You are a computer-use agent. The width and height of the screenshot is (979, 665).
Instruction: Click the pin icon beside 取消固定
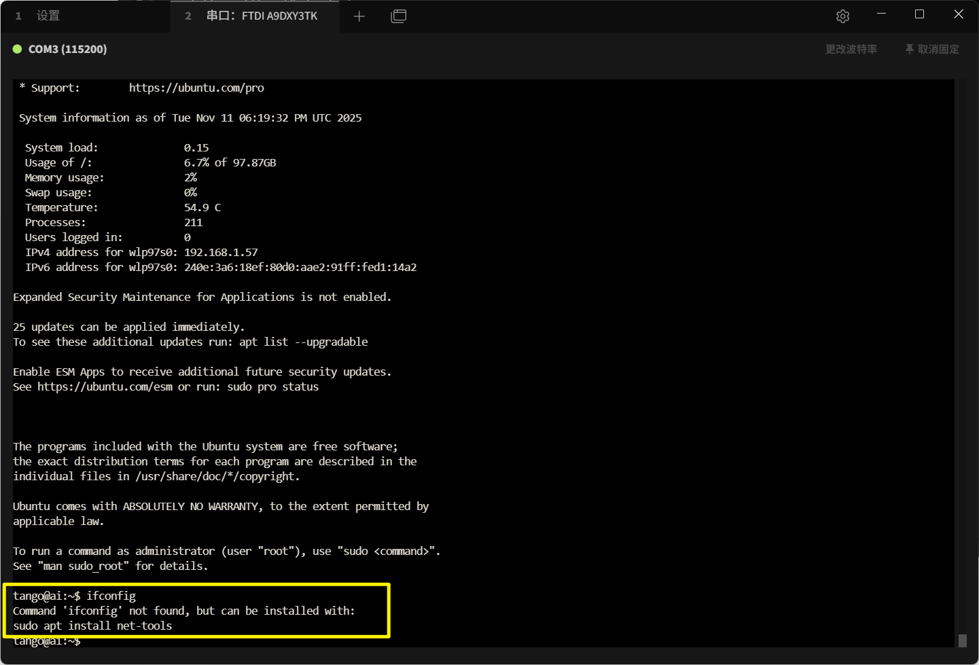(x=909, y=49)
